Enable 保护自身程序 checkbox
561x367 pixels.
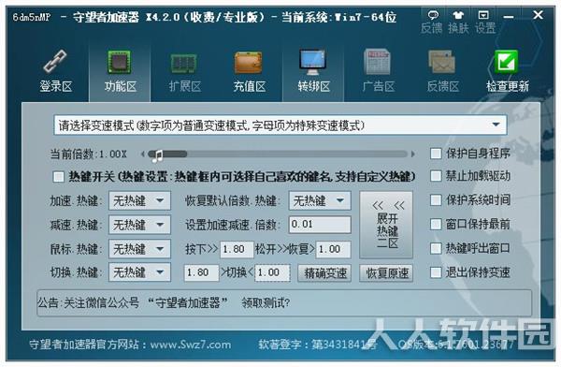point(436,154)
